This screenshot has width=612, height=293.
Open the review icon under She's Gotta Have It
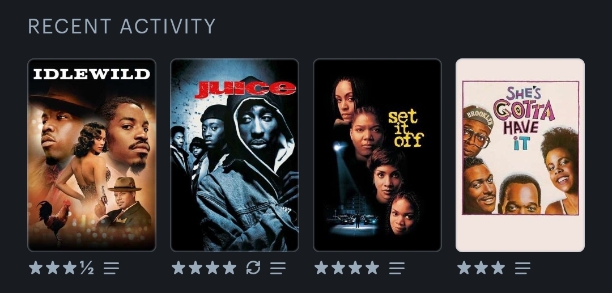[x=522, y=268]
